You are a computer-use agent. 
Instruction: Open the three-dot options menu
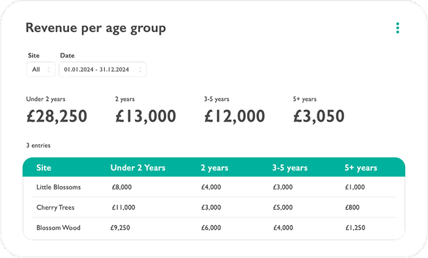(397, 28)
